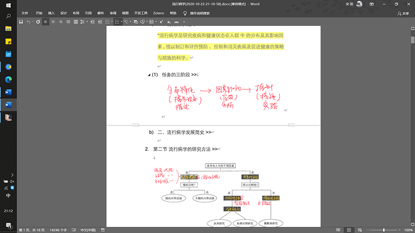
Task: Save the document with the floppy disk icon
Action: [x=21, y=22]
